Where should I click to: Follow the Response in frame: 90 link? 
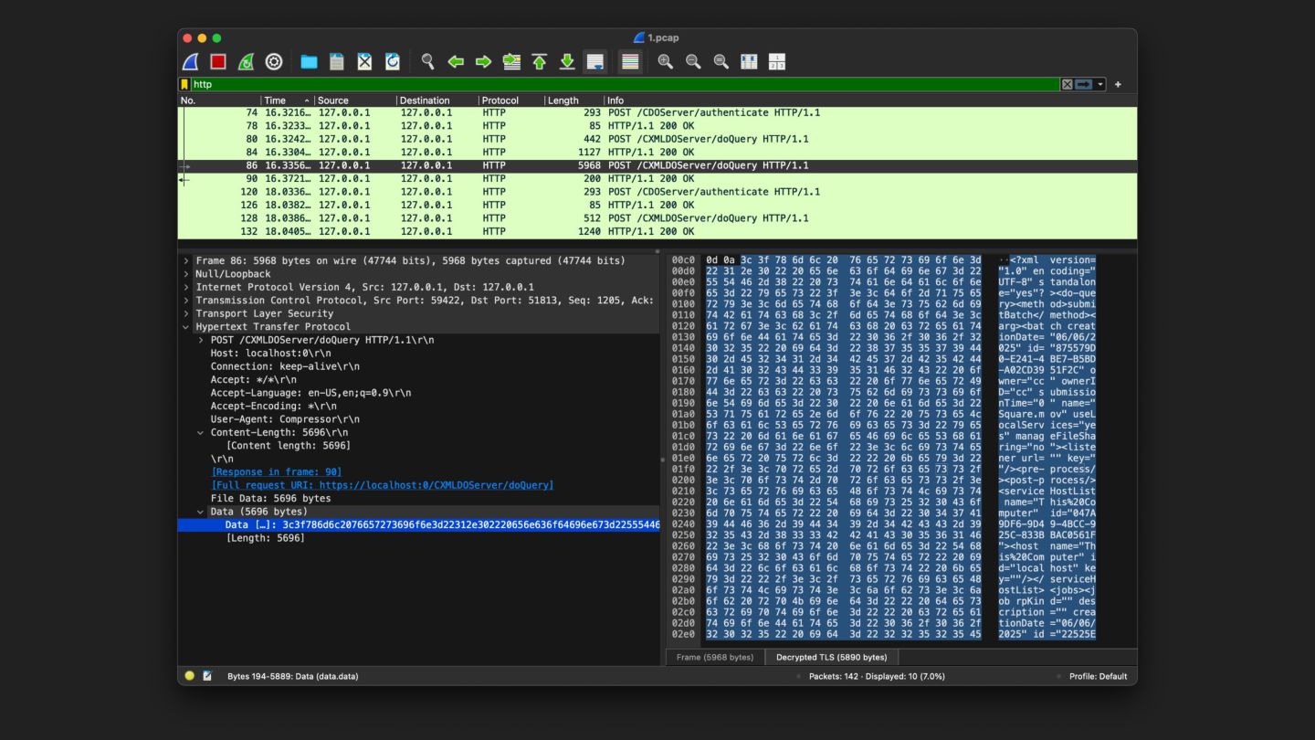[277, 471]
